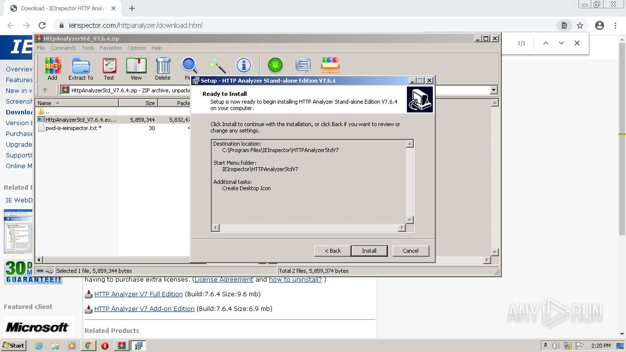Open the Commands menu in WinRAR
626x352 pixels.
coord(63,48)
